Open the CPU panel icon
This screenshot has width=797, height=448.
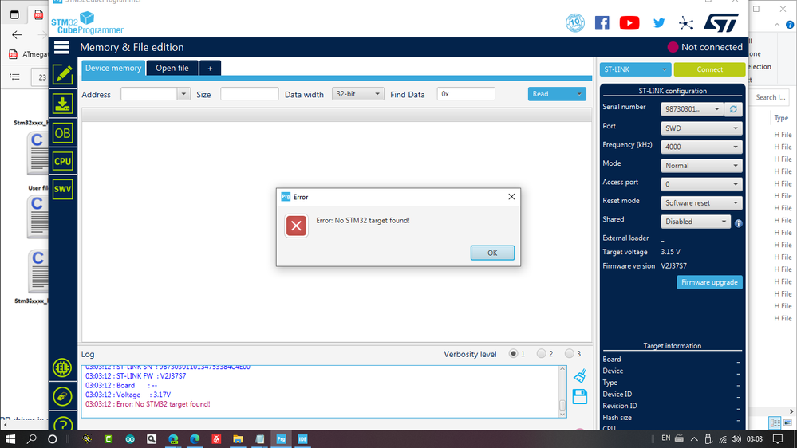click(62, 162)
